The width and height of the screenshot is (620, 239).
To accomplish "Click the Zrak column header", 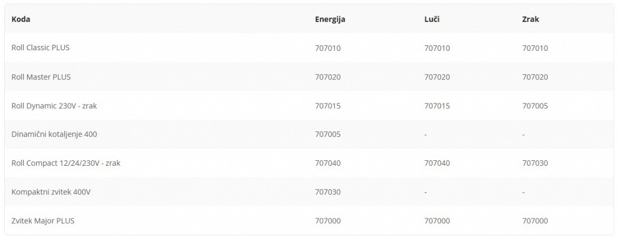I will click(x=530, y=19).
